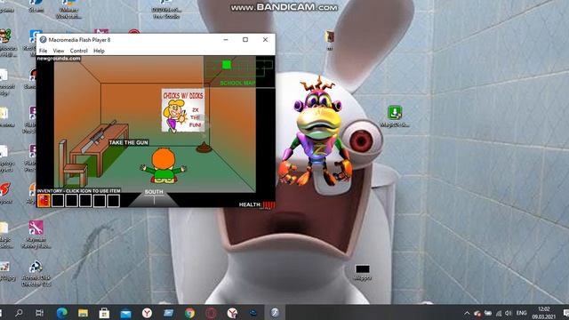Select the Rayman Raving Rabbids desktop shortcut
The image size is (569, 320).
[36, 235]
